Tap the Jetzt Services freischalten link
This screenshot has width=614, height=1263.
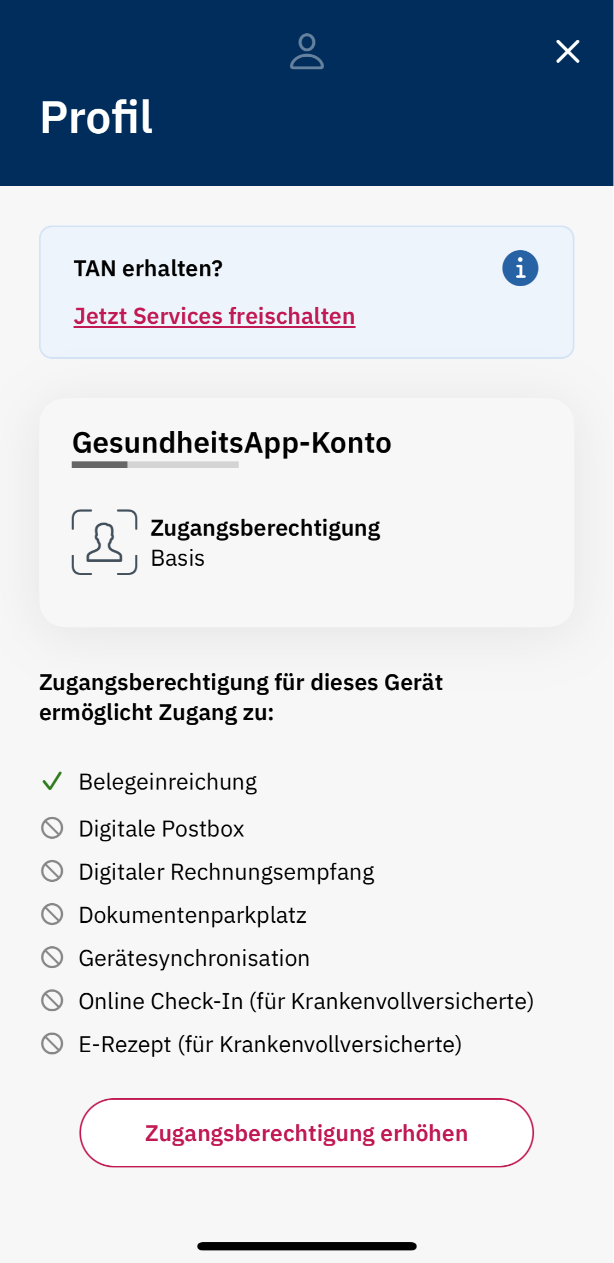(x=214, y=316)
